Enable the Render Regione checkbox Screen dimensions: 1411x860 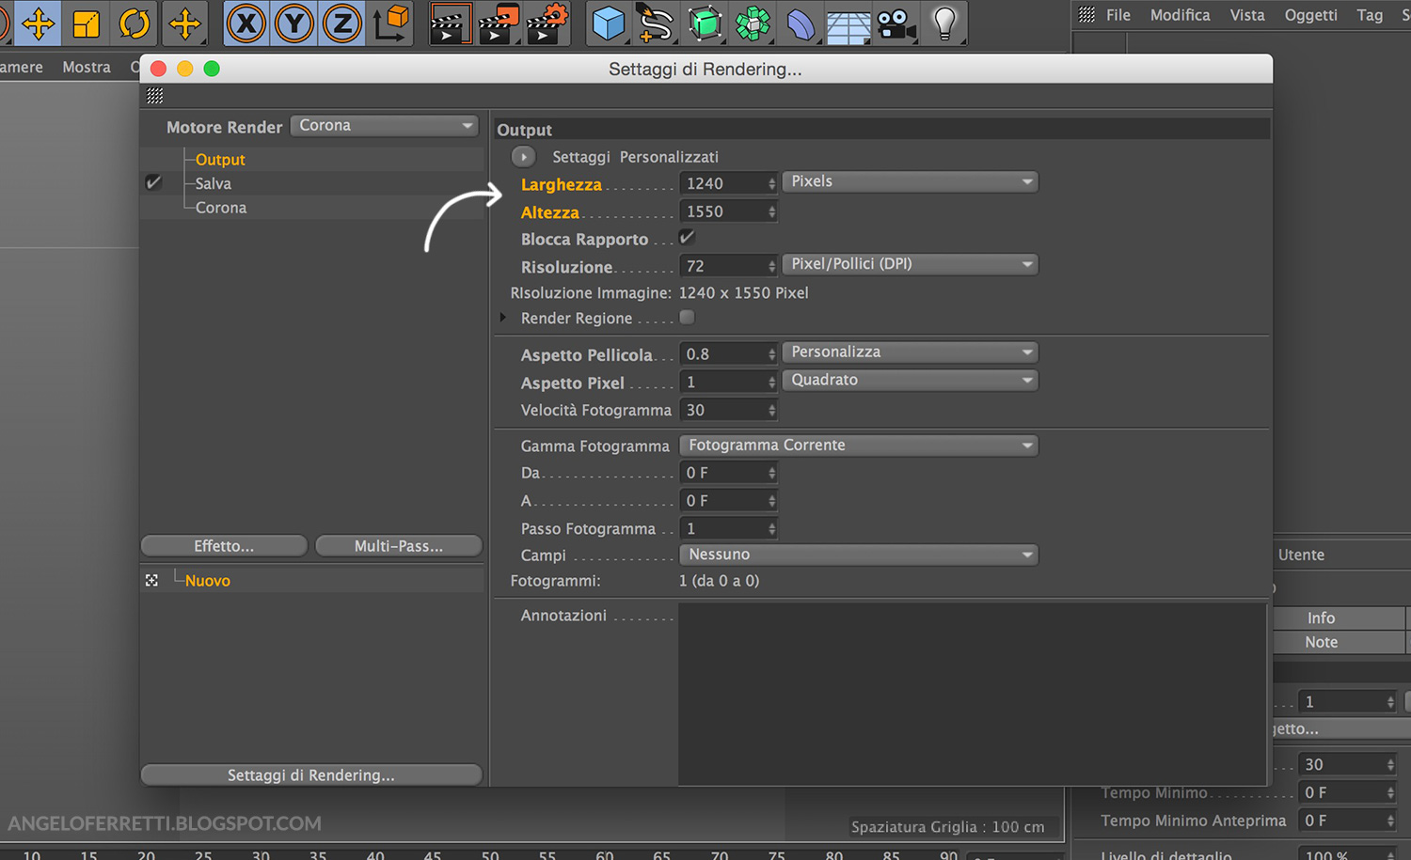[687, 318]
